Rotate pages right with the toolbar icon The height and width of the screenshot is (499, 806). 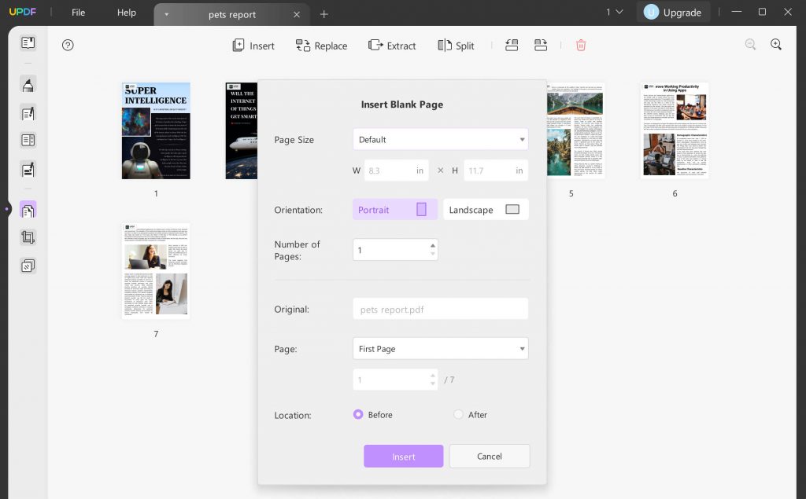point(541,45)
